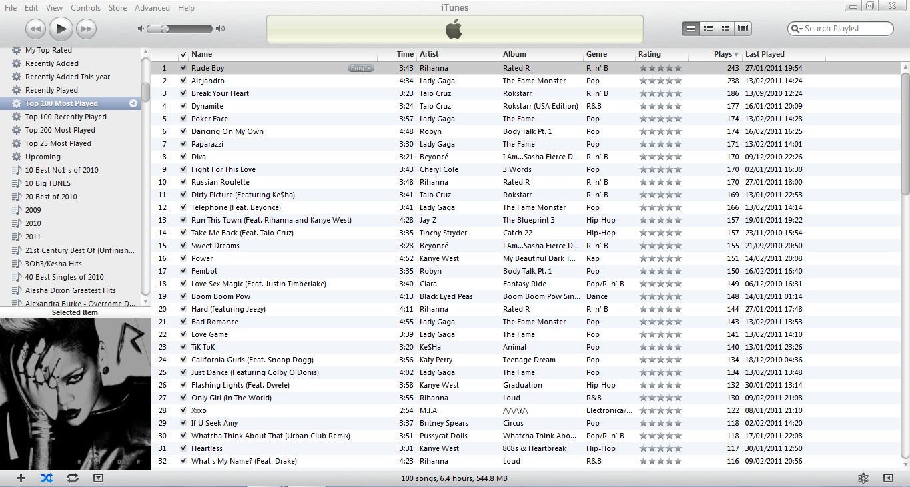Click the volume slider
This screenshot has width=910, height=487.
pyautogui.click(x=179, y=29)
